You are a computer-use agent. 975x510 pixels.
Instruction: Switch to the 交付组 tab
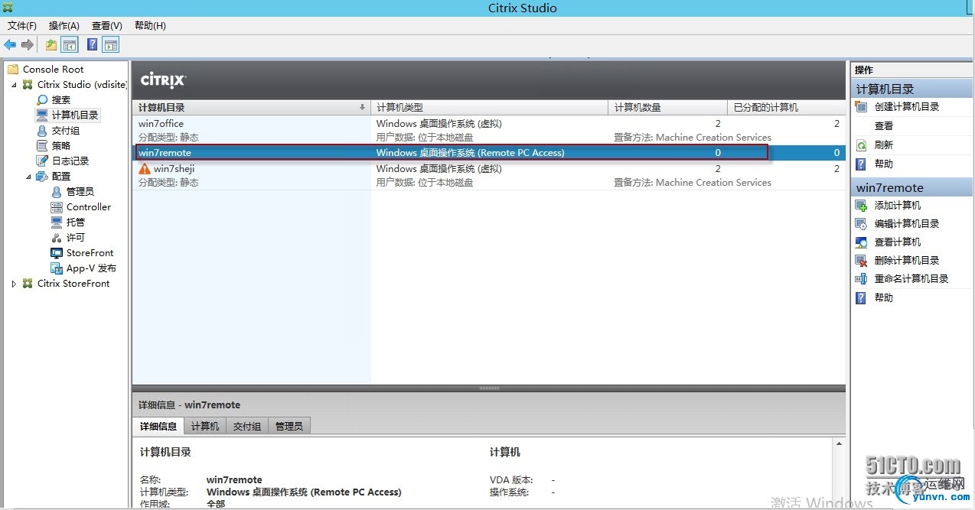[x=247, y=426]
